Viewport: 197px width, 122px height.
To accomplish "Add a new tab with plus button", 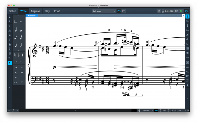I will 183,15.
